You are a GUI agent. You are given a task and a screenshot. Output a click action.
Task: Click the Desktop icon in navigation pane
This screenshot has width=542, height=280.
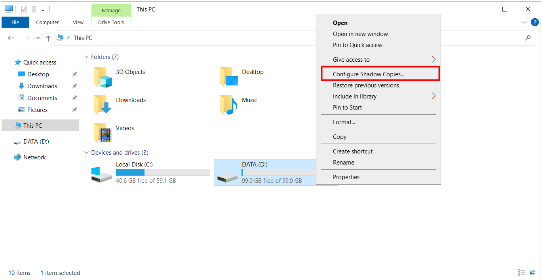[x=21, y=74]
